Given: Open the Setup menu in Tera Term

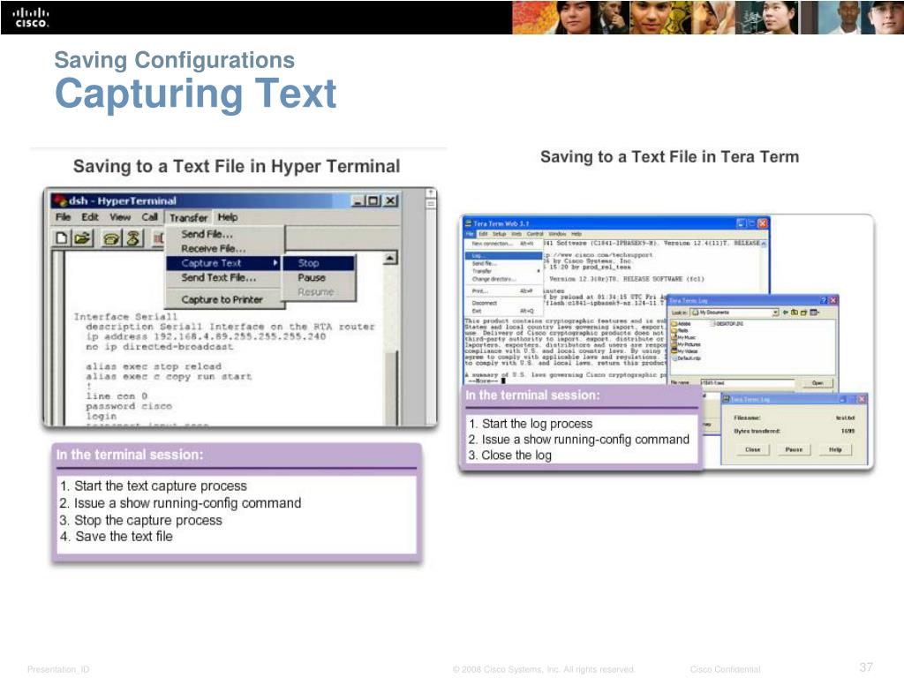Looking at the screenshot, I should pyautogui.click(x=500, y=234).
